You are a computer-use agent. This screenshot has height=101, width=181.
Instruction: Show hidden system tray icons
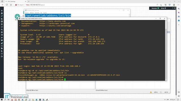click(x=165, y=100)
